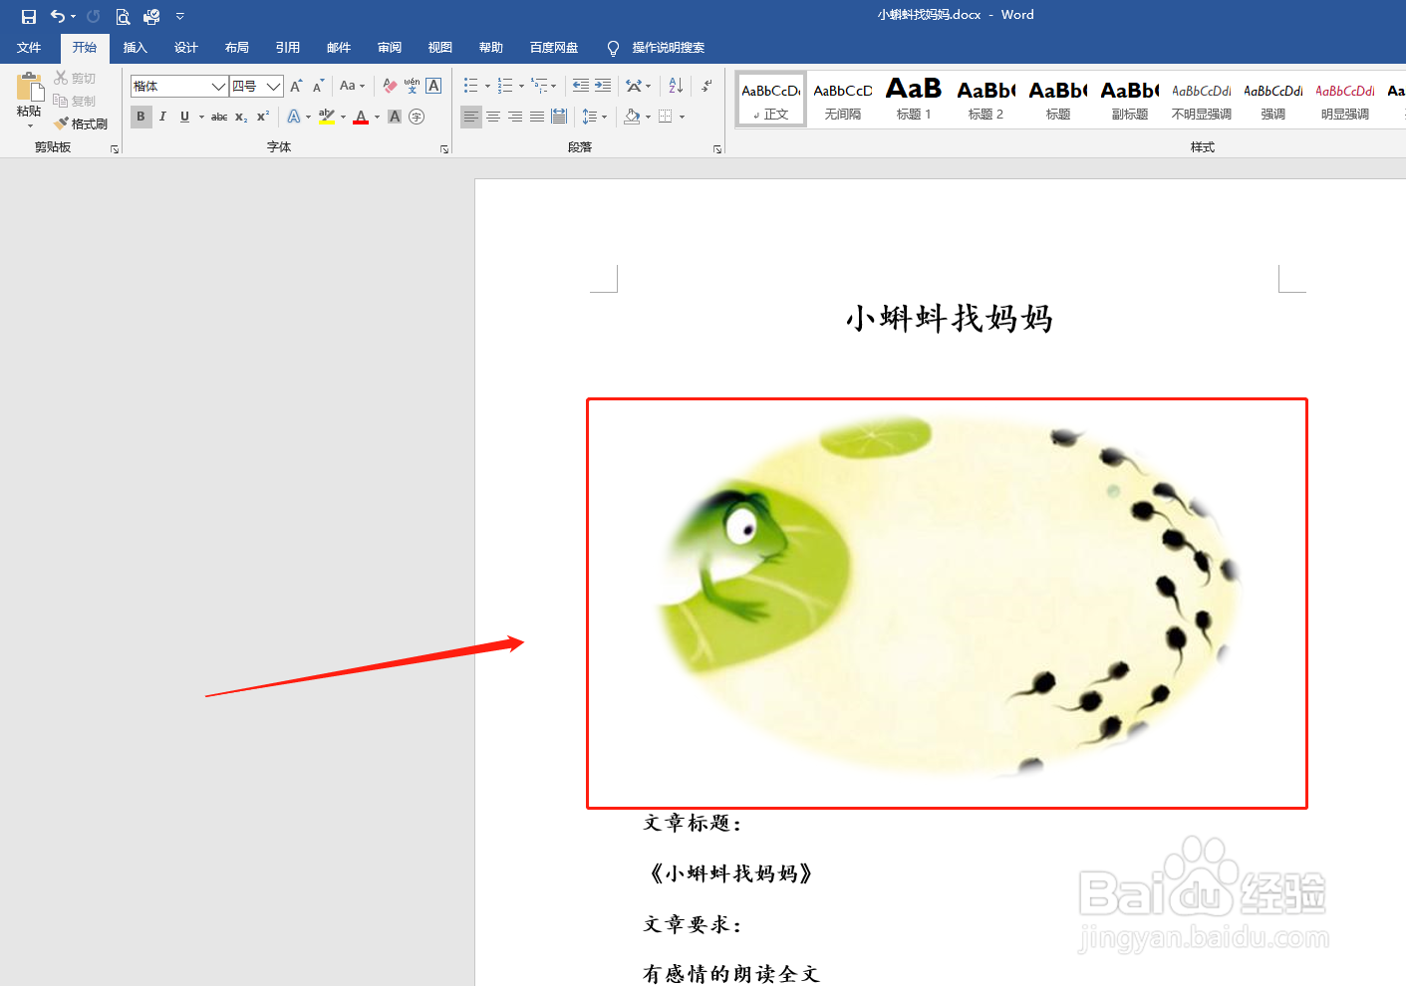Viewport: 1406px width, 986px height.
Task: Click the clear all formatting eraser icon
Action: [389, 85]
